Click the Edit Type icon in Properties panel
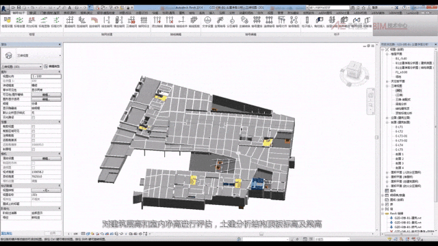 pos(46,66)
